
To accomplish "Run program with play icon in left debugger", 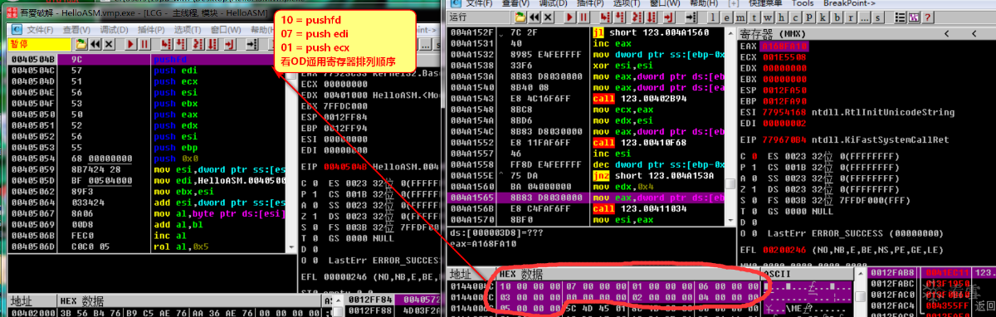I will click(x=130, y=44).
